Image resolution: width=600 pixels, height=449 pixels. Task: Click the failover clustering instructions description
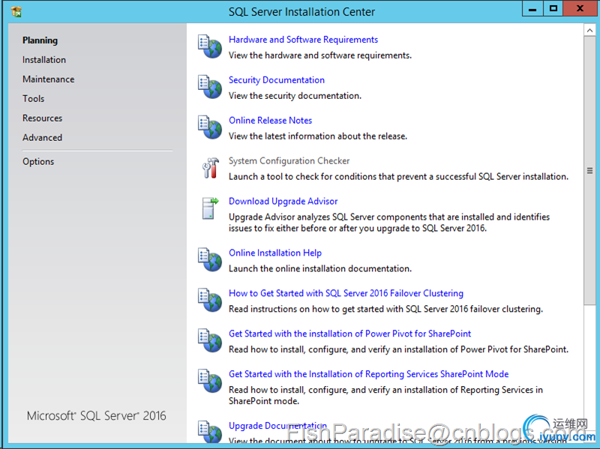click(385, 309)
